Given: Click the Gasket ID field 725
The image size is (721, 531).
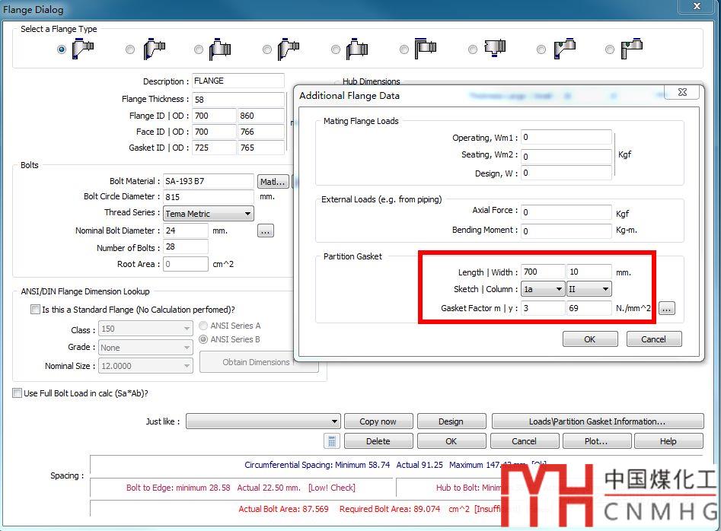Looking at the screenshot, I should [214, 148].
